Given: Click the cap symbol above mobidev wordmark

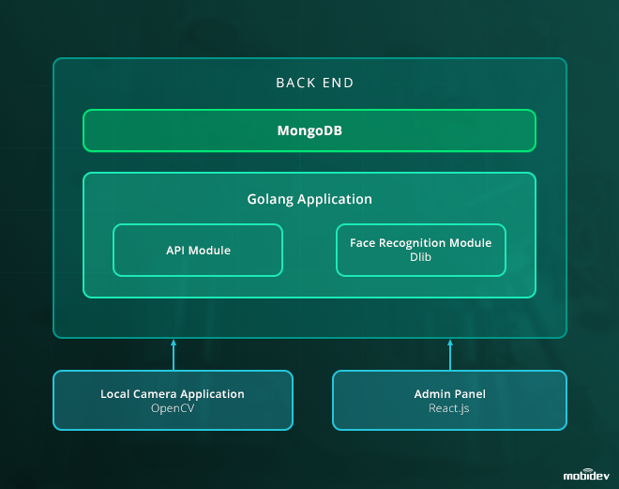Looking at the screenshot, I should [586, 468].
